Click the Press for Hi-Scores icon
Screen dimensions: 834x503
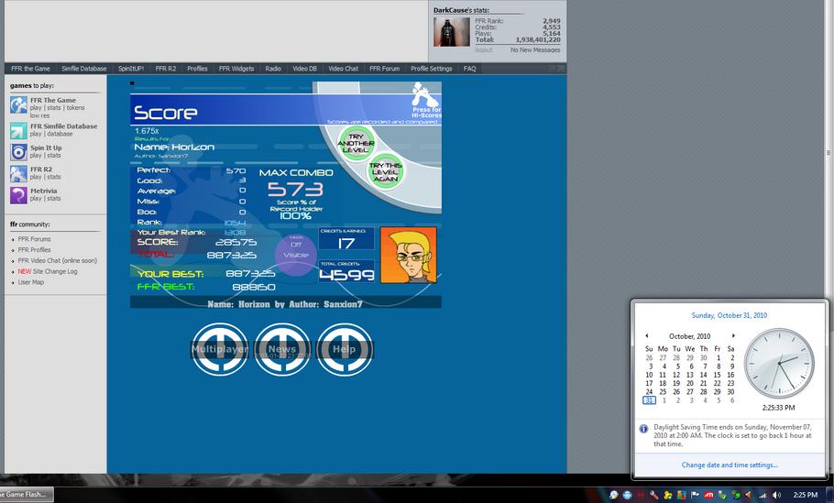click(x=426, y=100)
